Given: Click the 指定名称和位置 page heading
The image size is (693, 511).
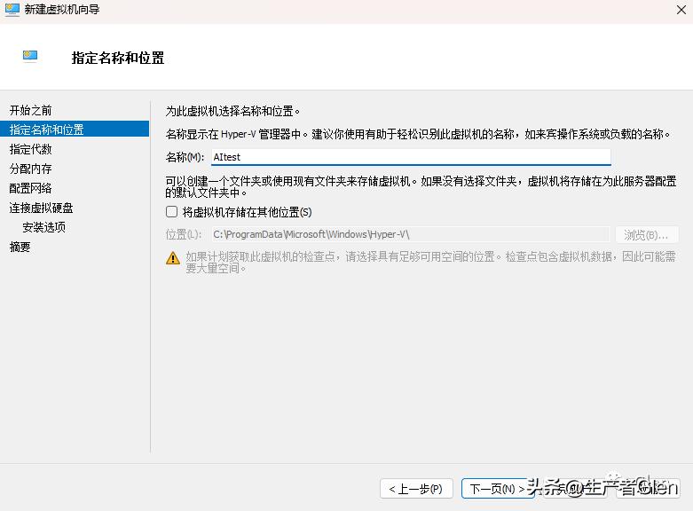Looking at the screenshot, I should click(118, 58).
